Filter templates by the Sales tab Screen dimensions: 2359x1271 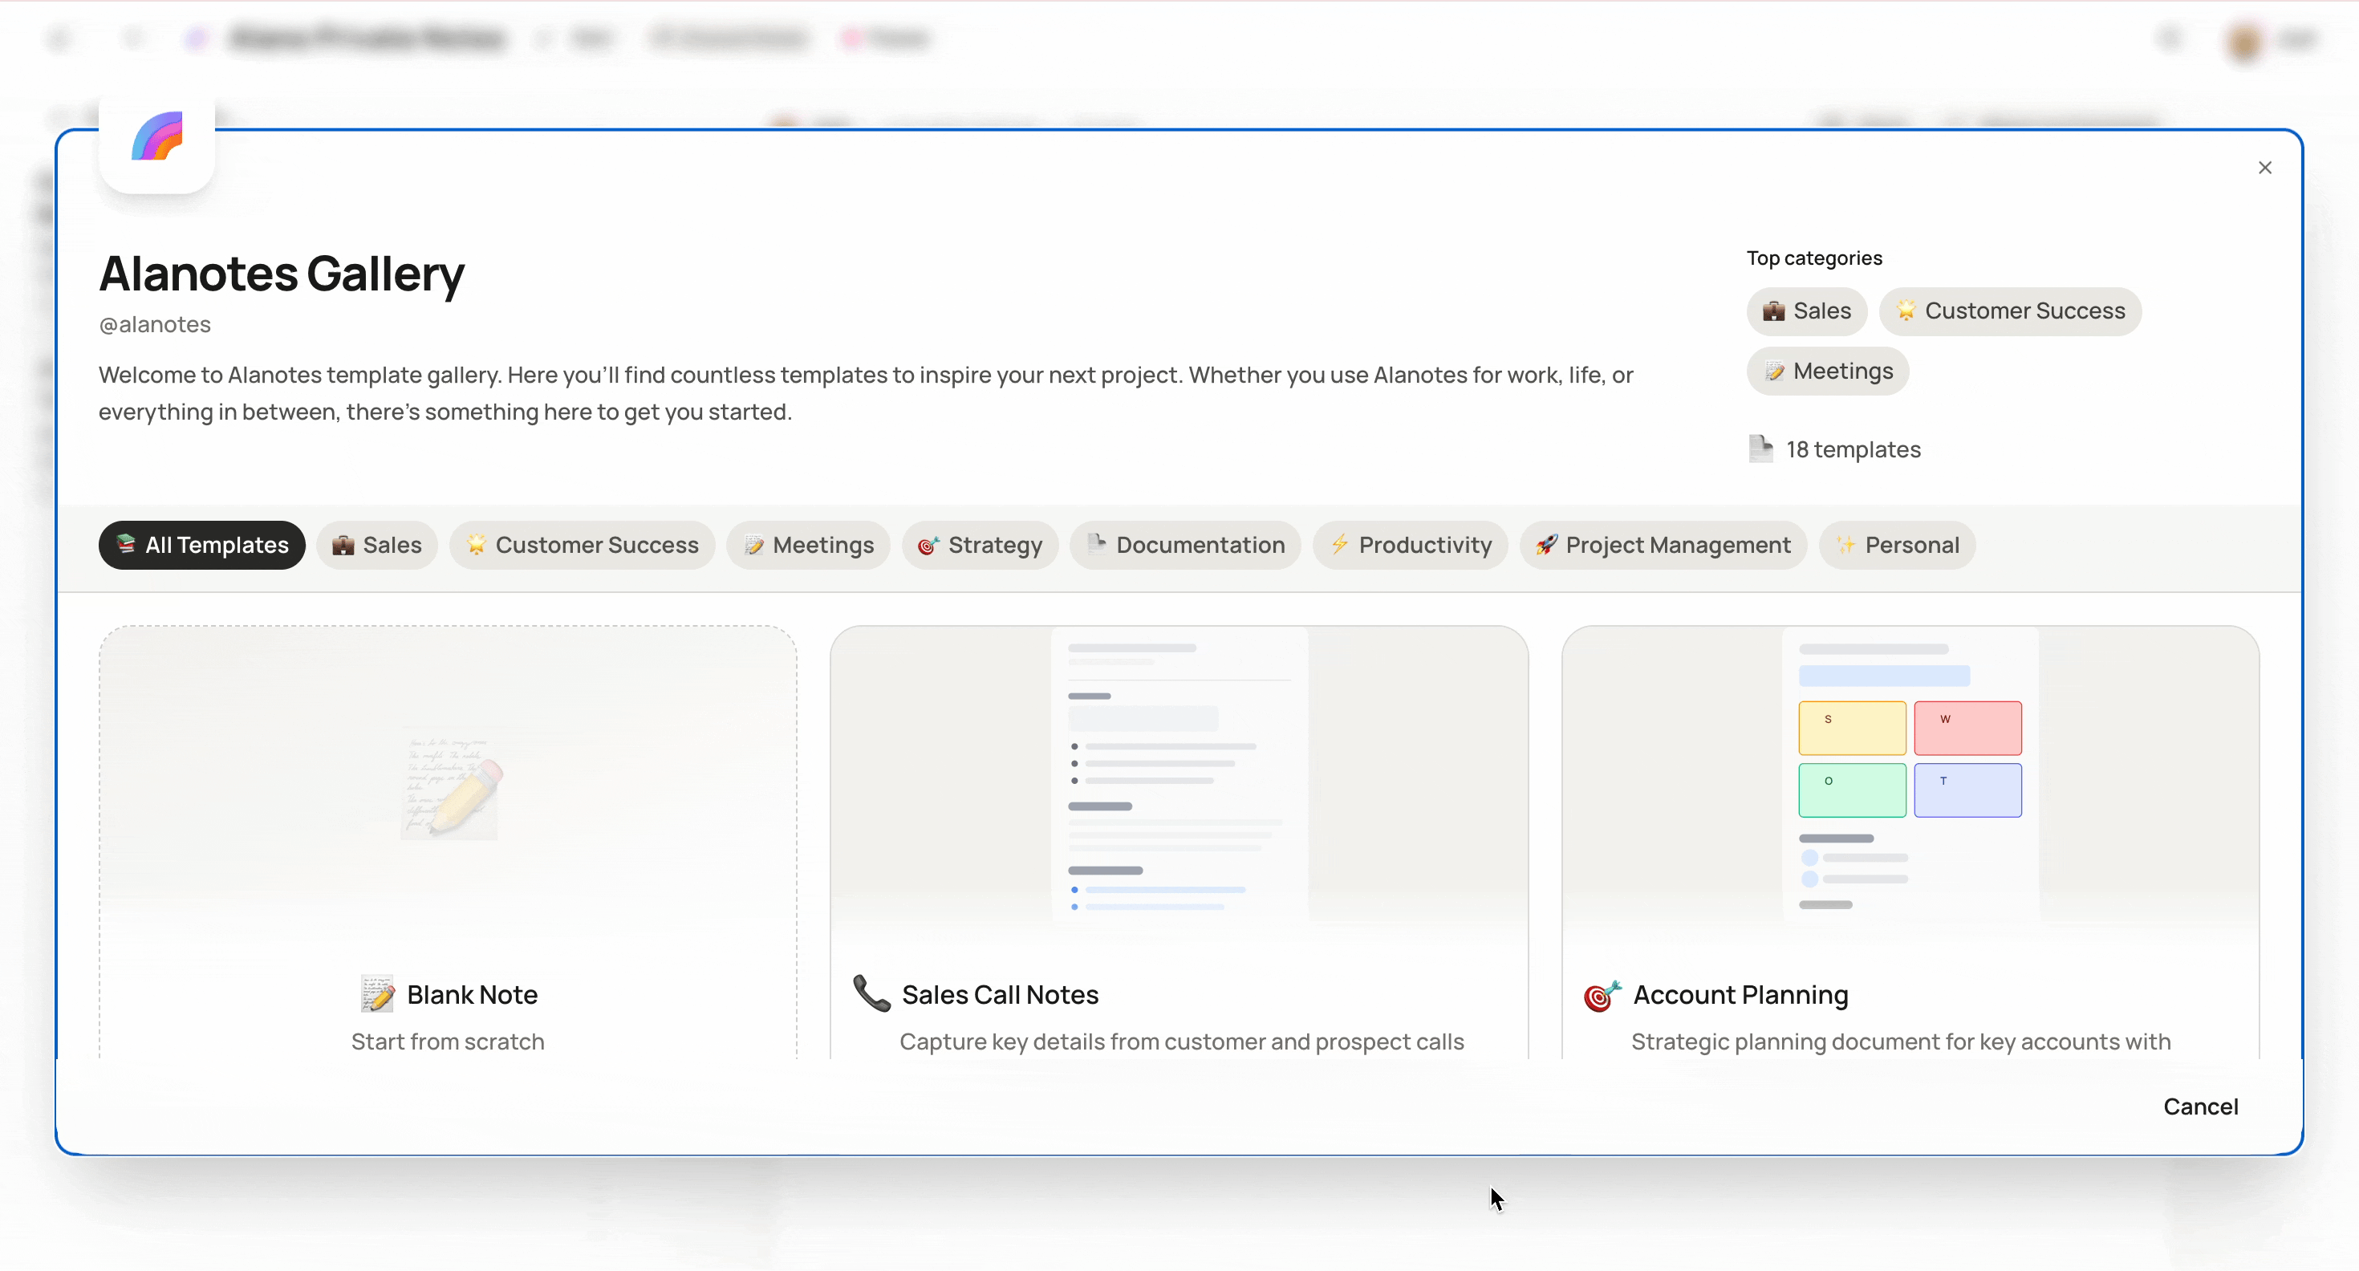coord(376,545)
